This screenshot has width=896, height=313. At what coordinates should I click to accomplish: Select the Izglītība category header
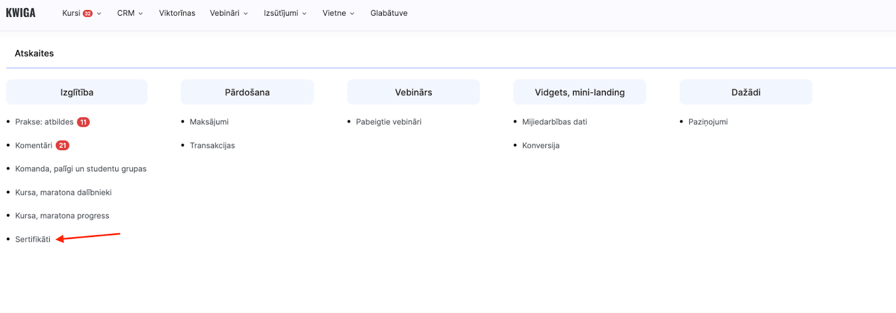click(x=77, y=92)
